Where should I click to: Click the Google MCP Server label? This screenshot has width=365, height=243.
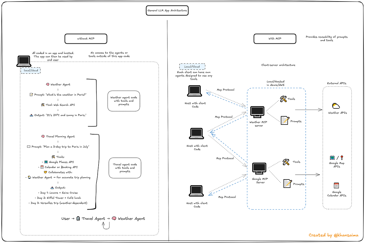click(260, 180)
